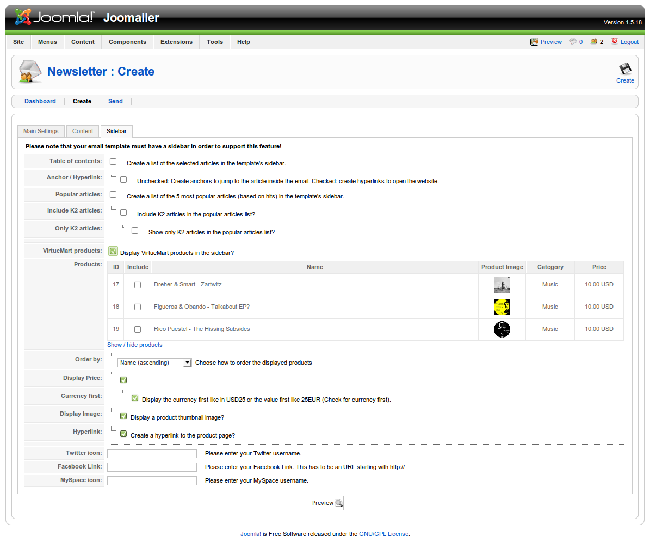Go to the Dashboard link

pos(40,101)
